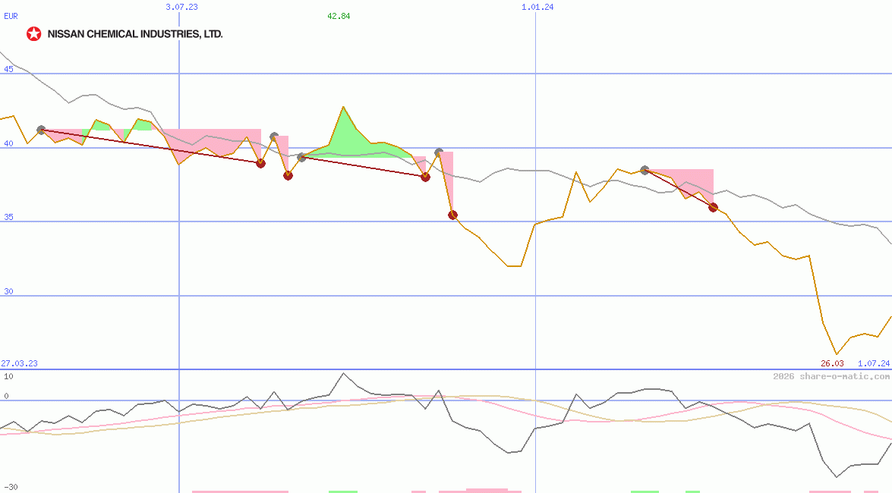Select the red marker pair in mid-chart
The height and width of the screenshot is (493, 892).
pyautogui.click(x=261, y=163)
